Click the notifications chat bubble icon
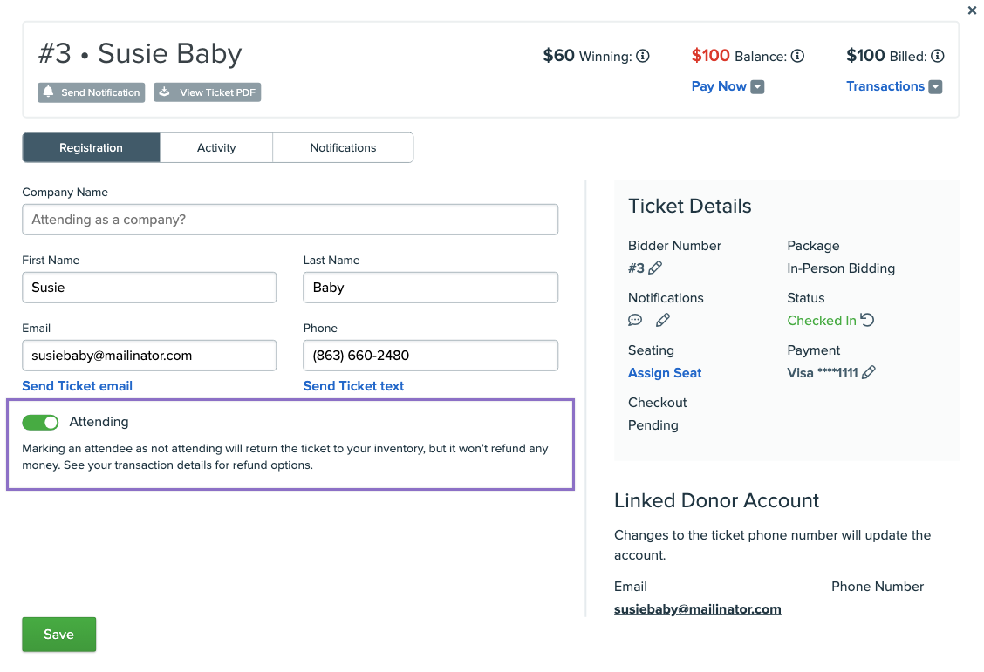Image resolution: width=984 pixels, height=672 pixels. (x=635, y=321)
